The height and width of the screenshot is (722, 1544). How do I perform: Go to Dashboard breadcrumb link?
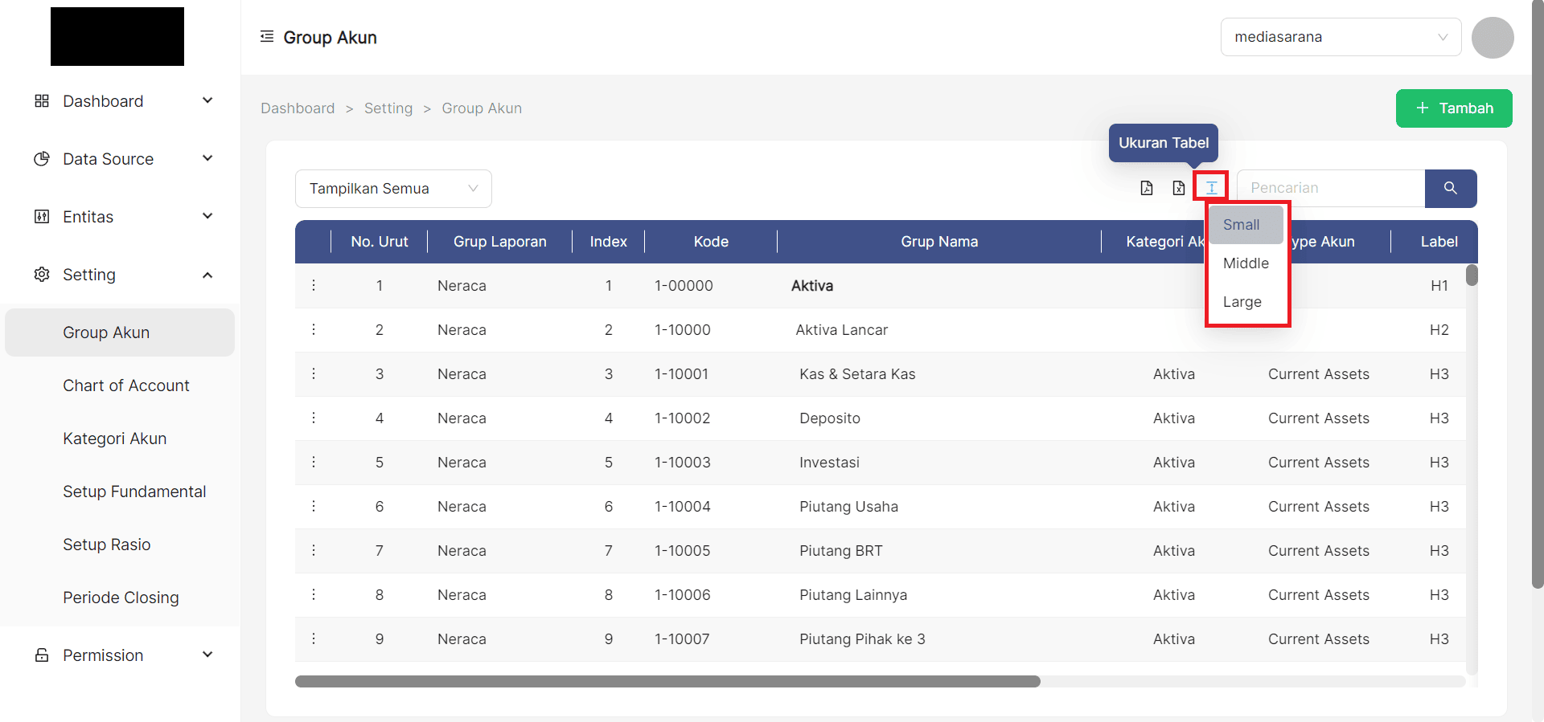298,108
